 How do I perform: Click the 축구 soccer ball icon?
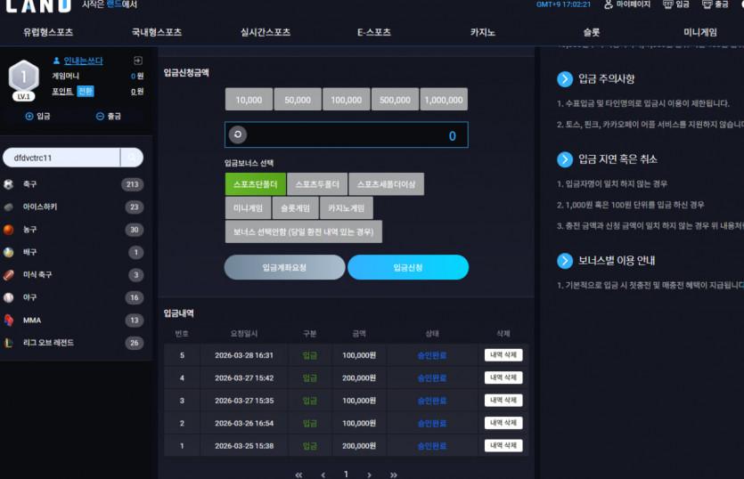coord(9,184)
